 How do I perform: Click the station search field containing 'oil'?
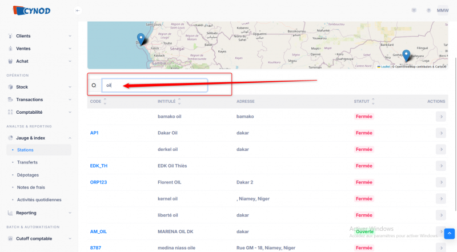click(x=154, y=85)
